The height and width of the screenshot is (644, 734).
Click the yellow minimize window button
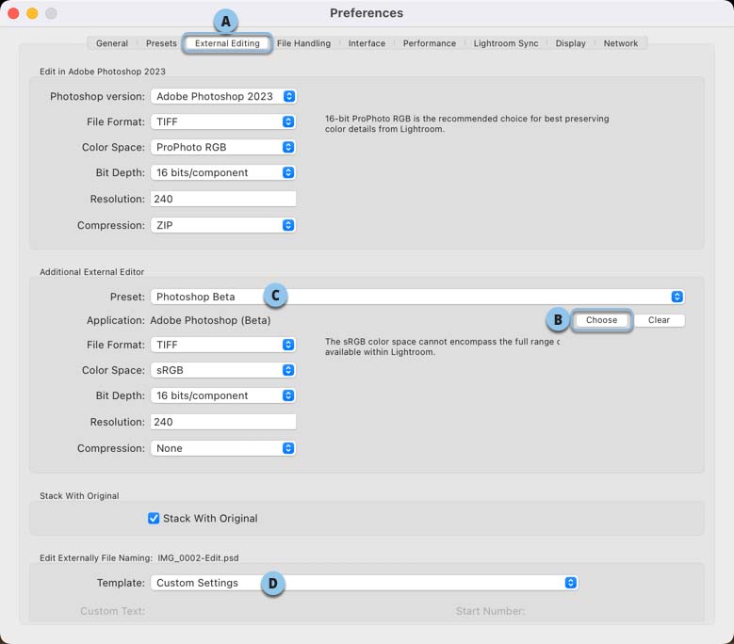[x=32, y=13]
